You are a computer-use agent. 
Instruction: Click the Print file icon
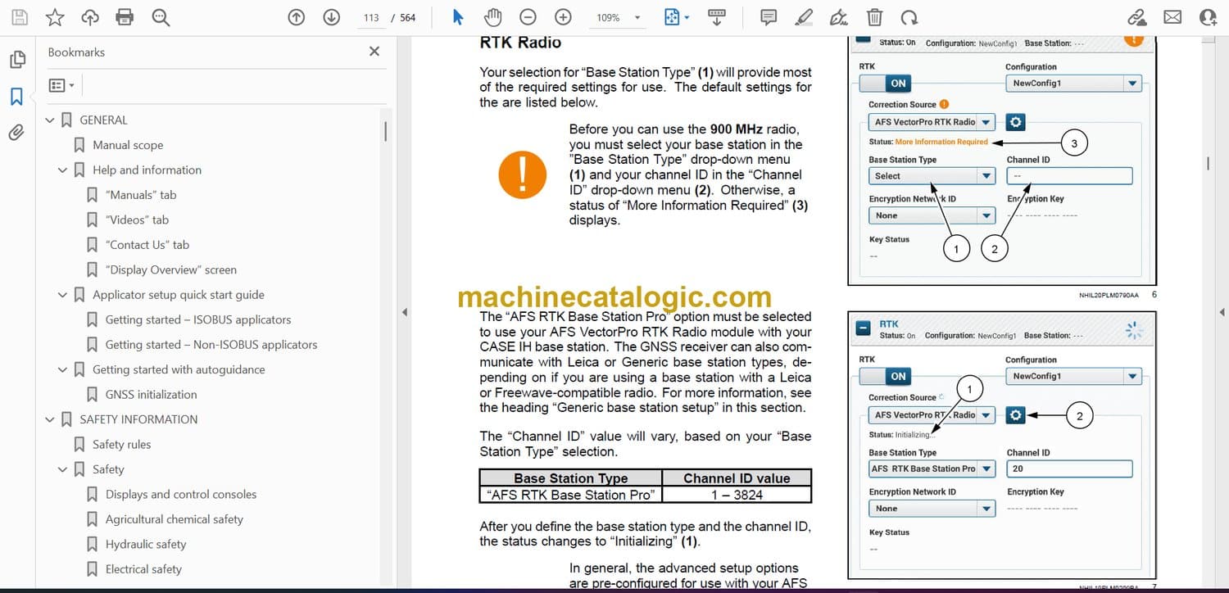click(x=125, y=17)
